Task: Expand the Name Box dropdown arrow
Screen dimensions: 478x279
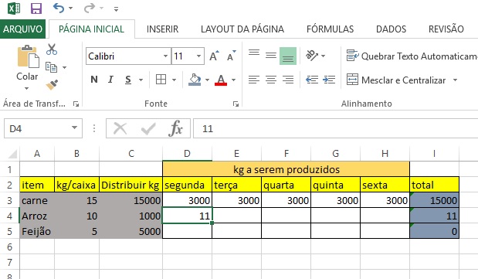Action: (74, 128)
